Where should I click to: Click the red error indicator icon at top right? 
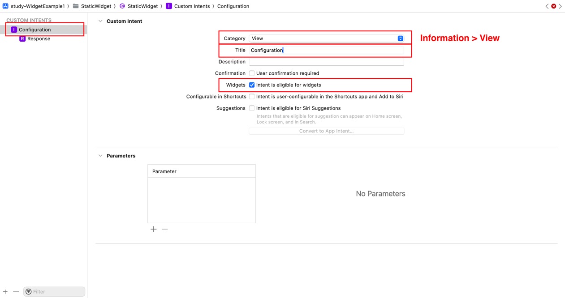[553, 6]
